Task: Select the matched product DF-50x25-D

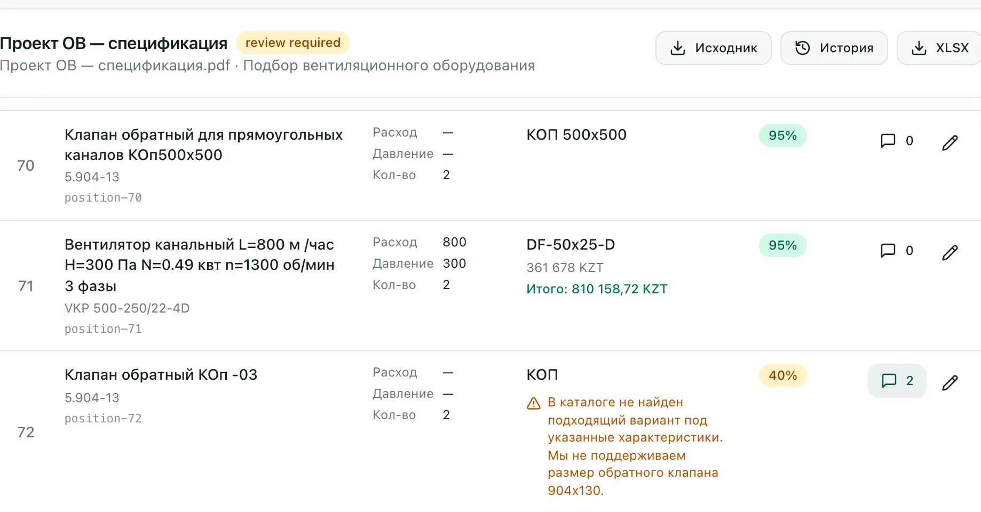Action: [x=571, y=244]
